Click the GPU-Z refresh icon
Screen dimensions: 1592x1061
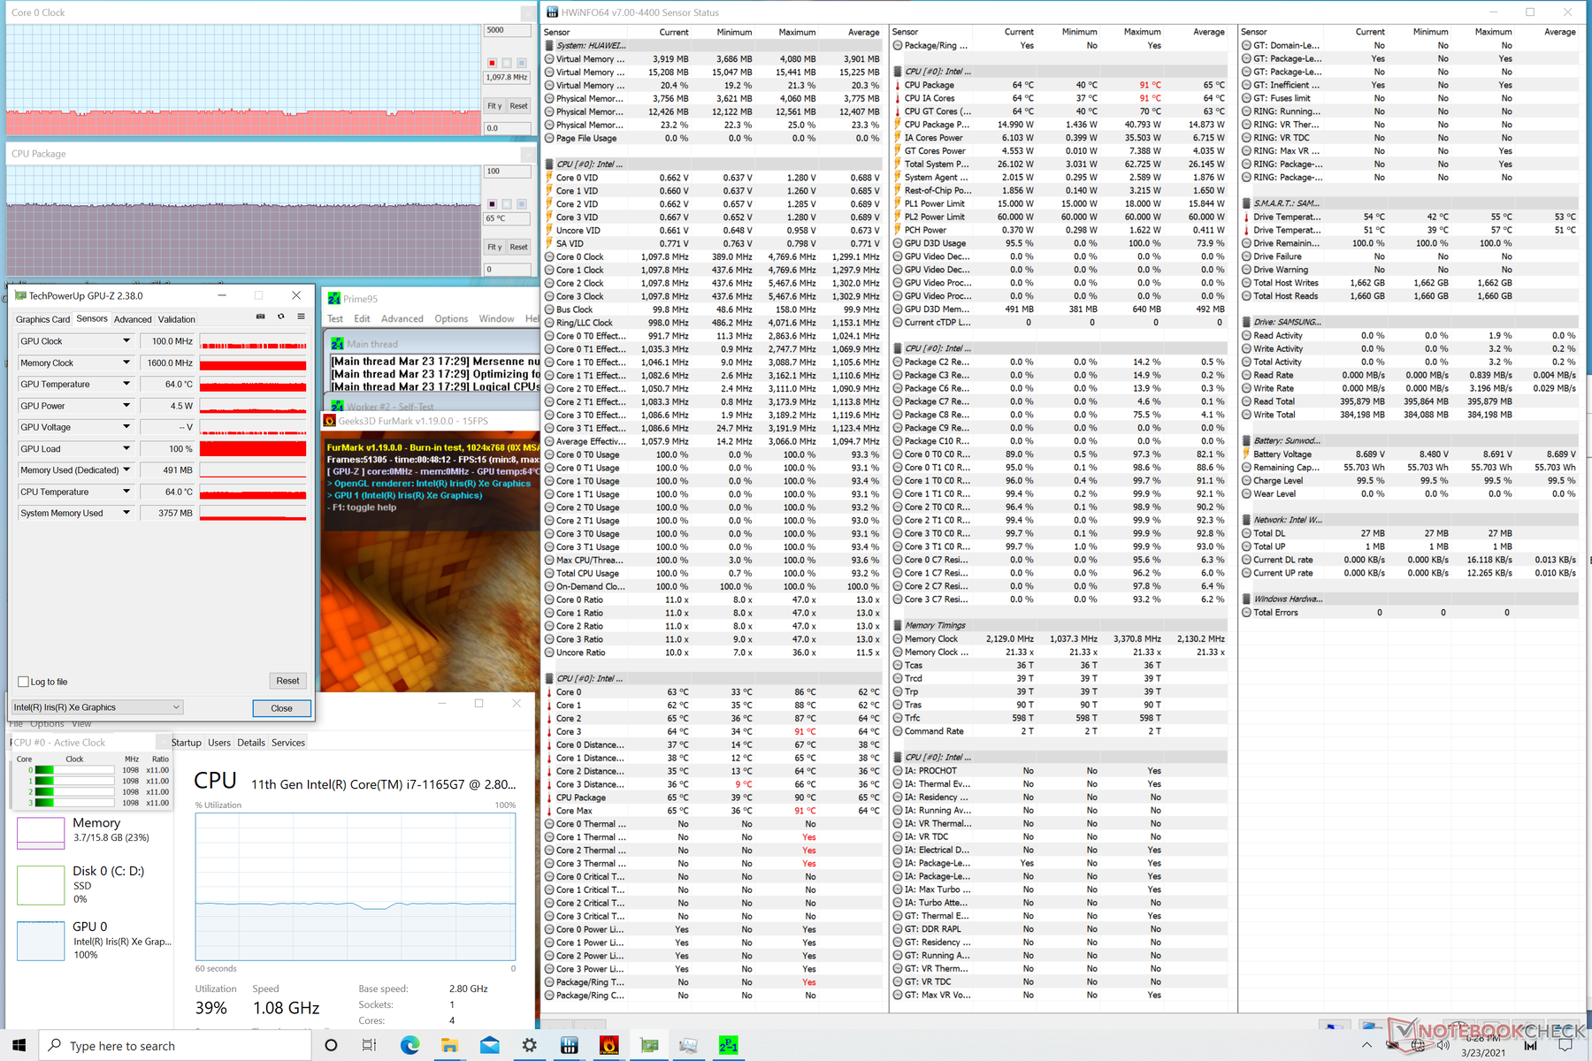[x=281, y=317]
